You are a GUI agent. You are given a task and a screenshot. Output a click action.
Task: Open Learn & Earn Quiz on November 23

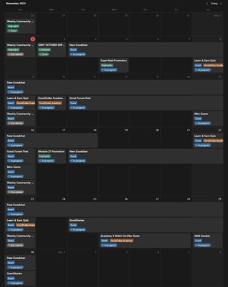20,225
